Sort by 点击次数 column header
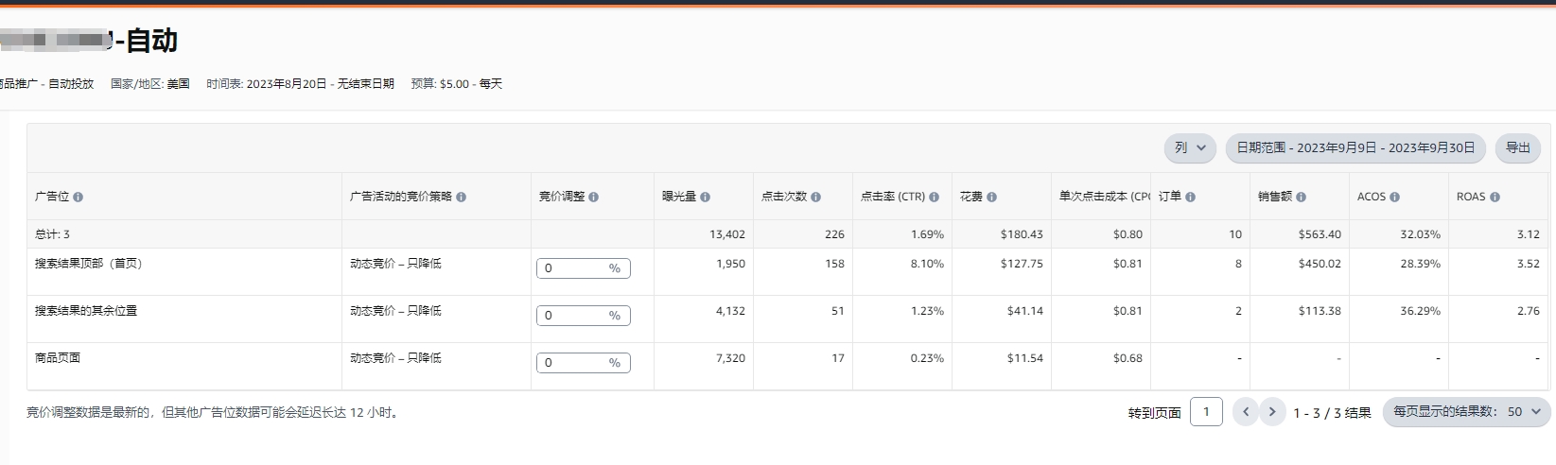Viewport: 1556px width, 465px height. (x=784, y=197)
